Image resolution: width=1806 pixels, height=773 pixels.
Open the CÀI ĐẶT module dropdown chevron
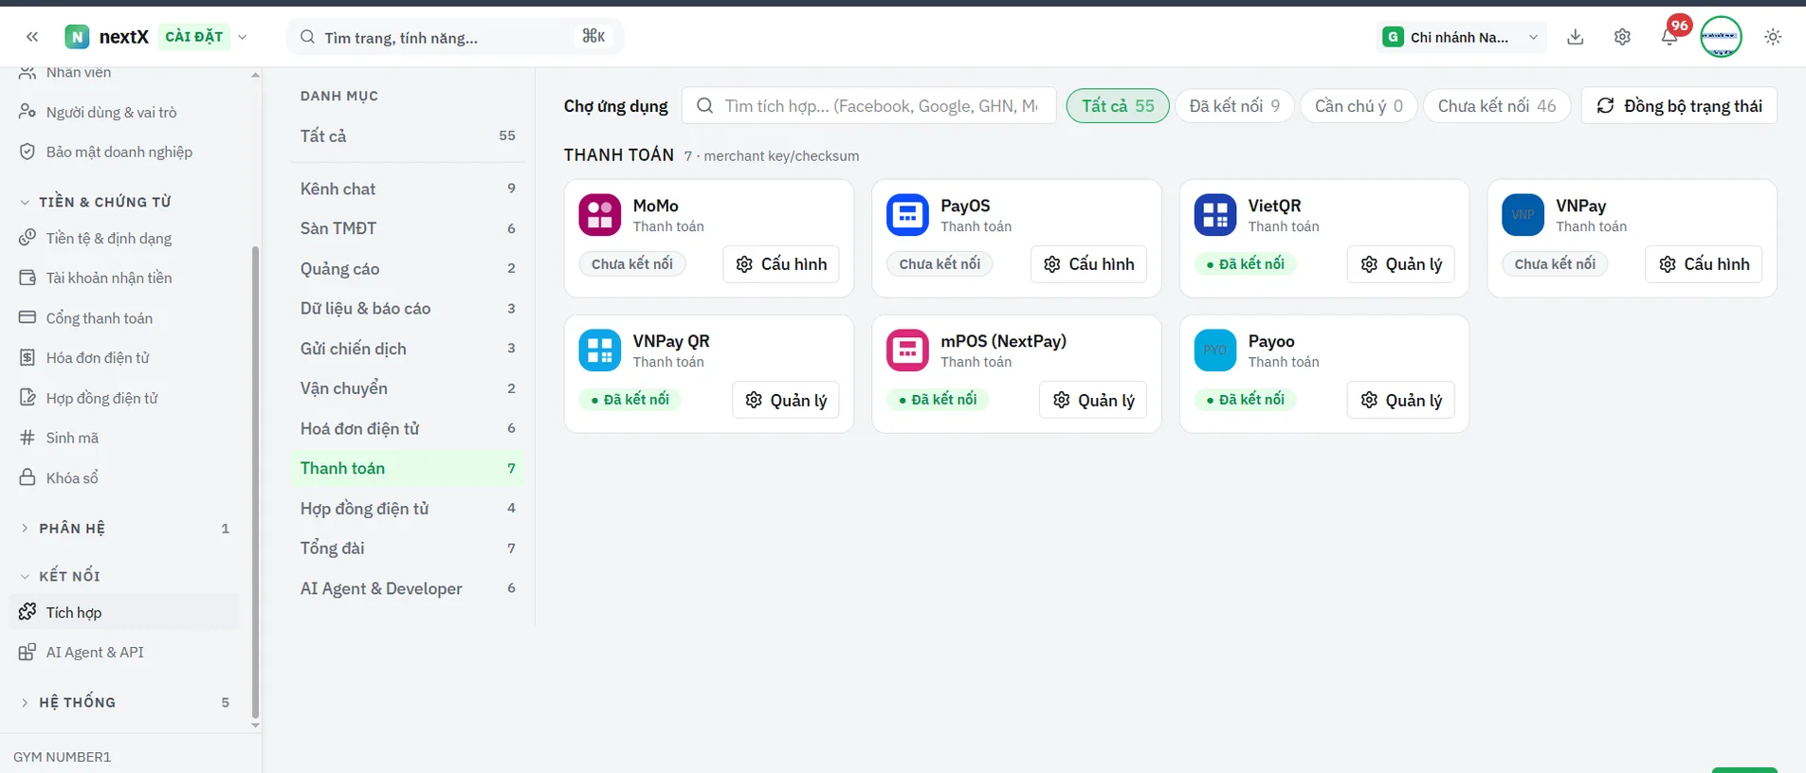243,37
